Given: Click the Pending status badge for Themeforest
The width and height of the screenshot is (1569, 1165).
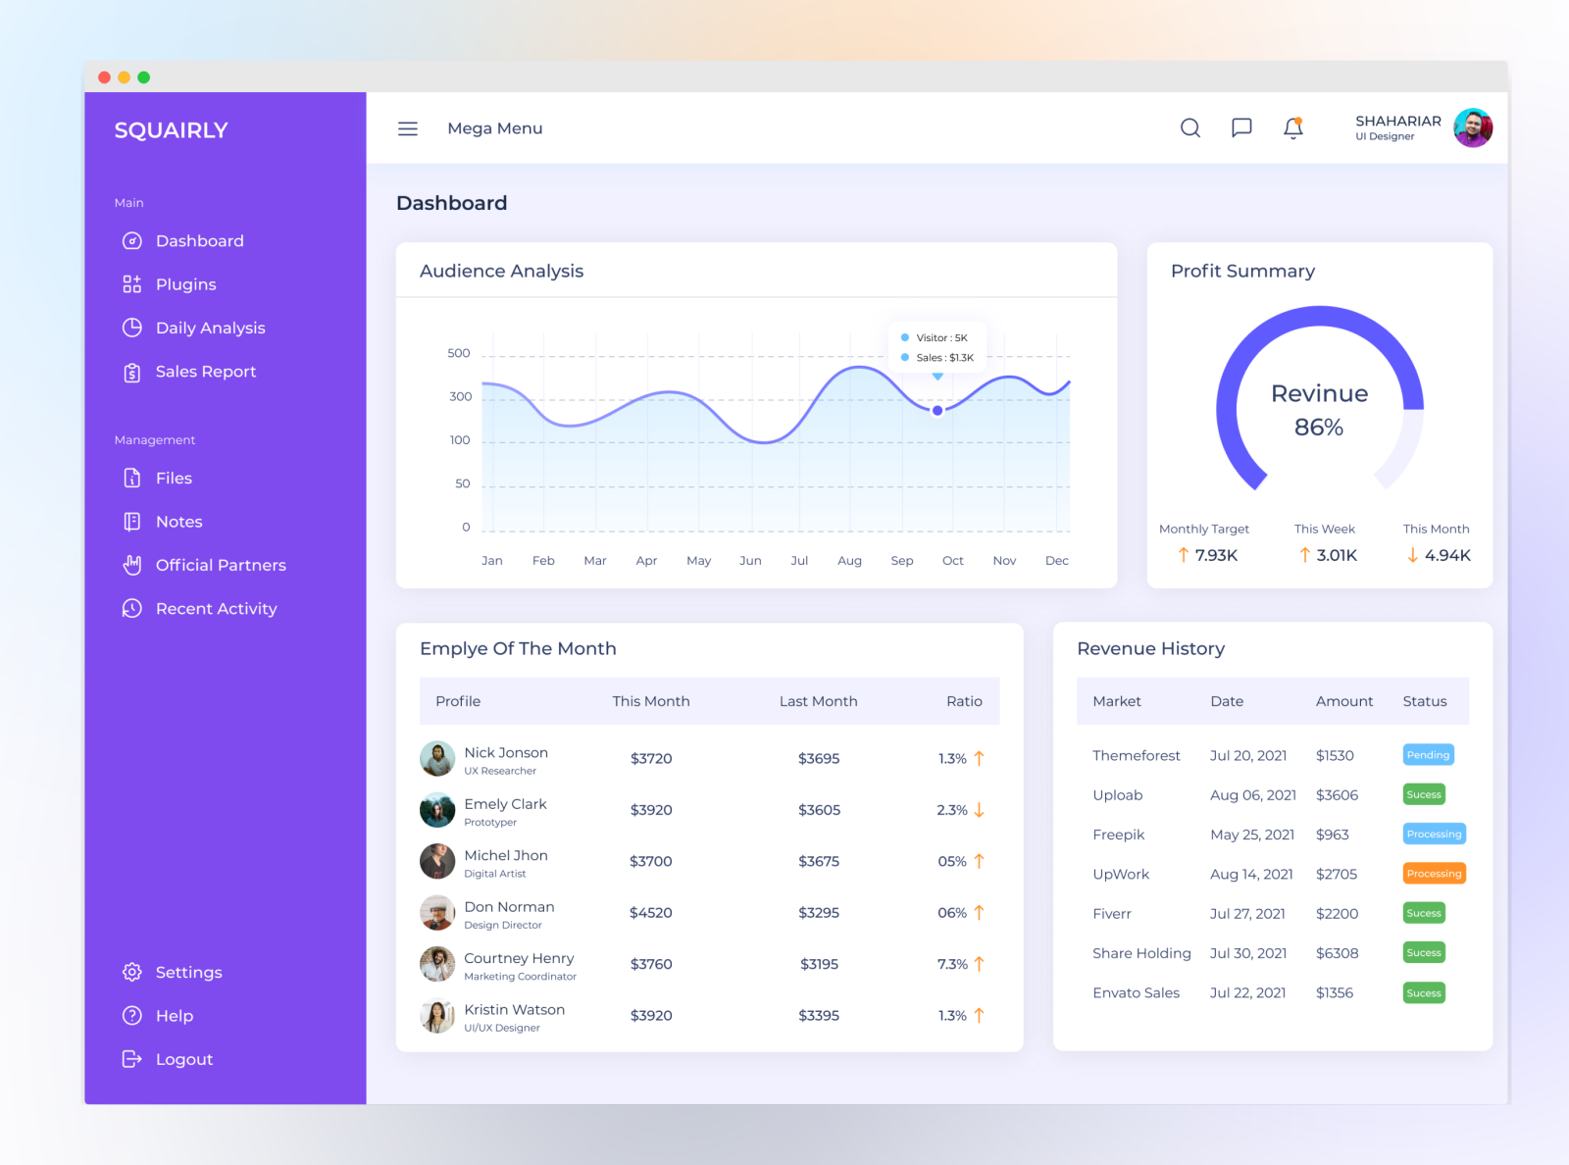Looking at the screenshot, I should (1428, 755).
